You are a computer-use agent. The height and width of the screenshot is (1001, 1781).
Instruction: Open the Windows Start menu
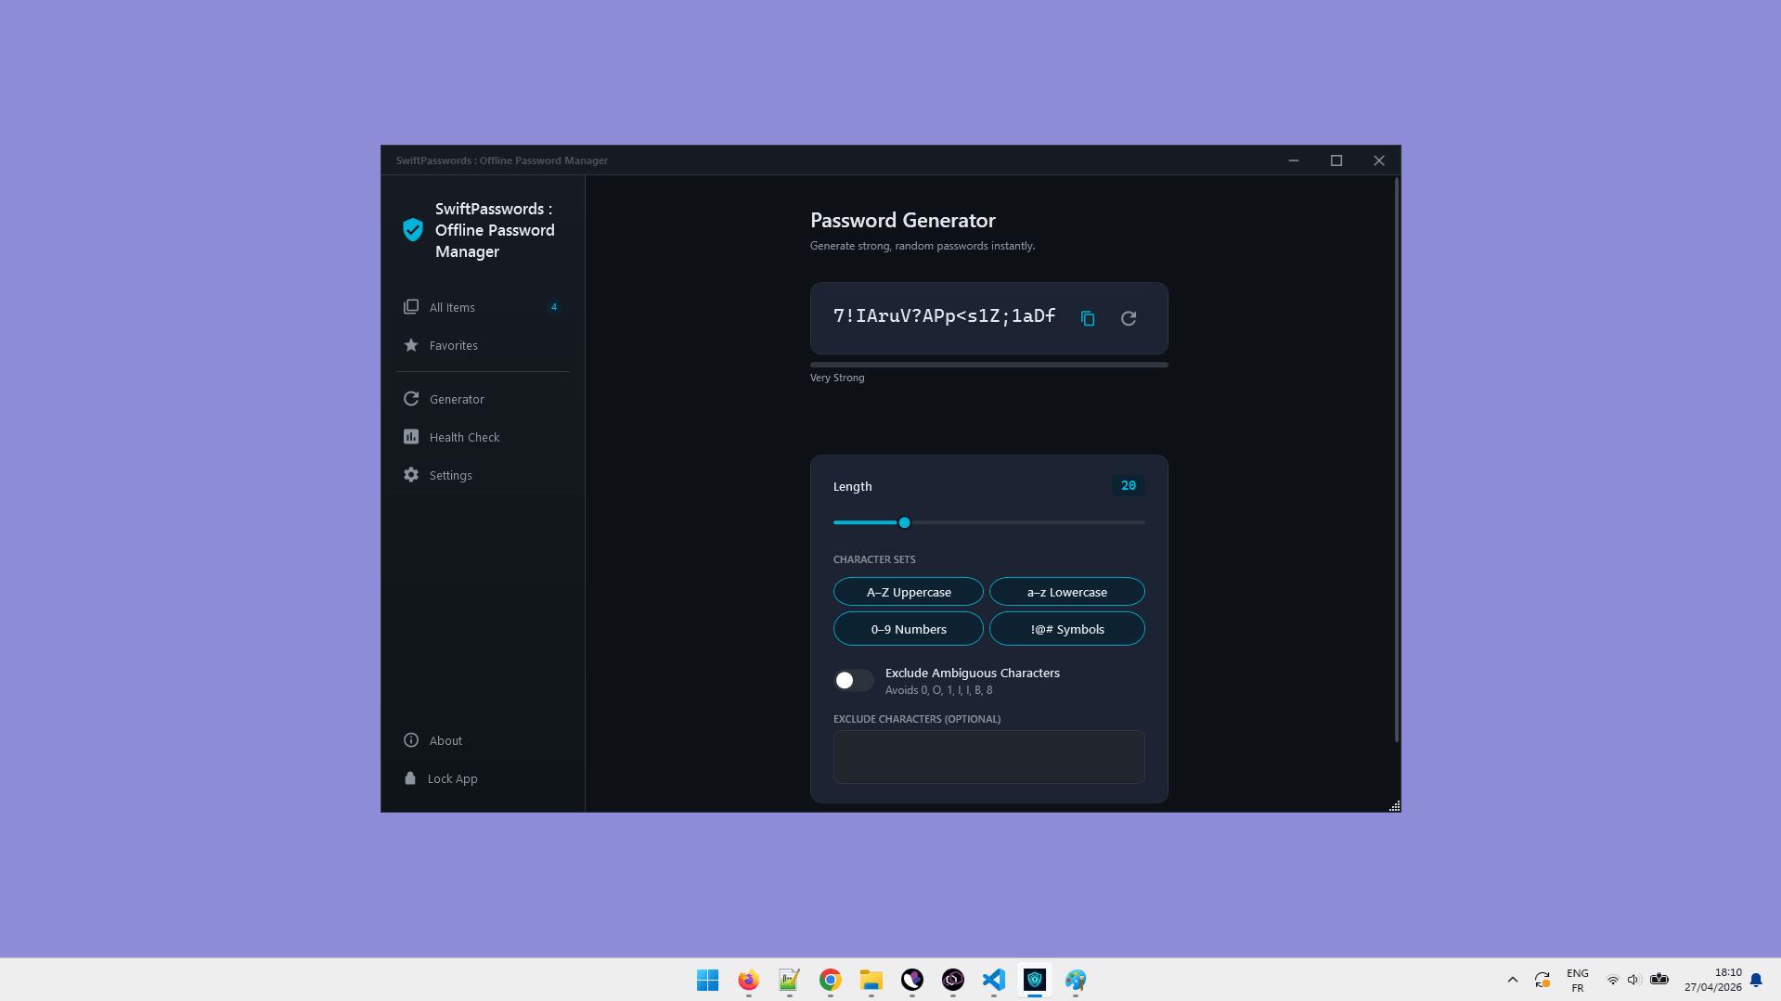pyautogui.click(x=707, y=980)
